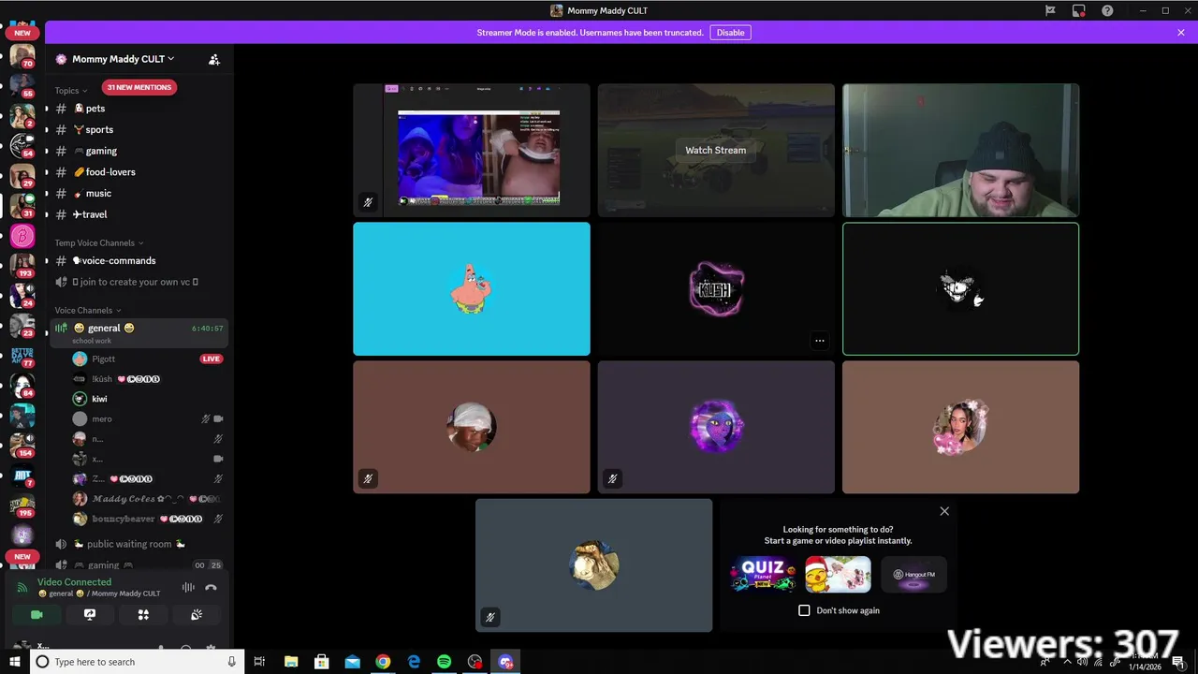Toggle the camera button in voice panel

pos(37,615)
